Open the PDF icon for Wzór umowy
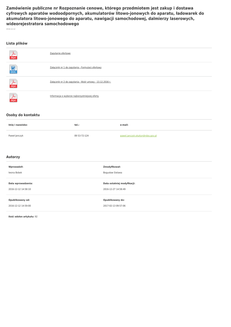The height and width of the screenshot is (327, 231). [x=13, y=84]
